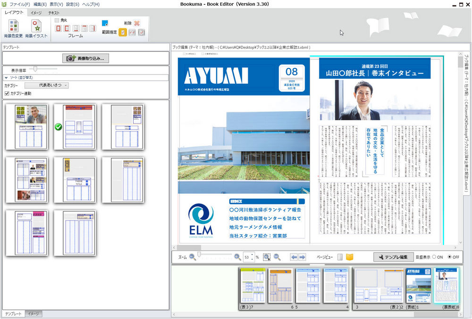The height and width of the screenshot is (319, 472).
Task: Open the 編集(E) menu
Action: (x=40, y=4)
